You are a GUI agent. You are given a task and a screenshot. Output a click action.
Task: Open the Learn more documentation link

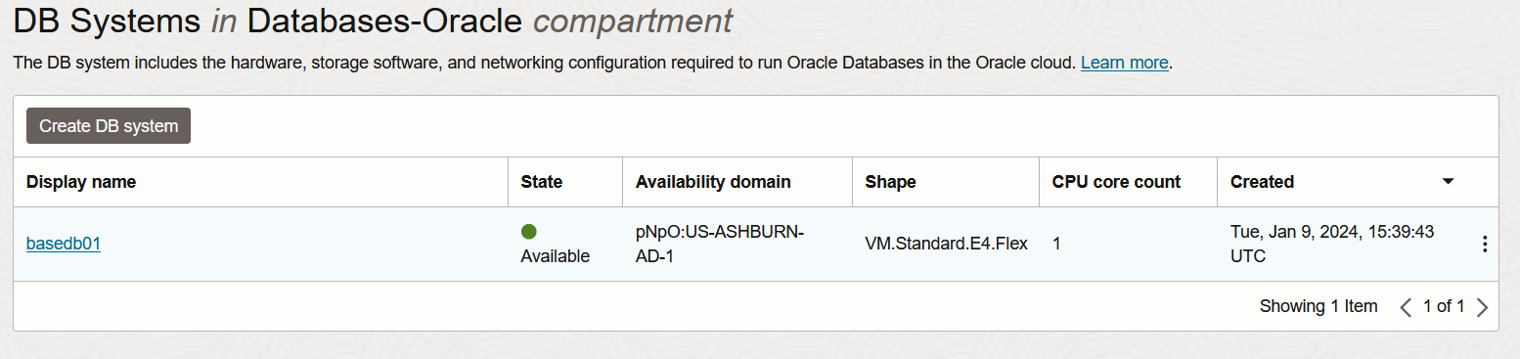1124,63
